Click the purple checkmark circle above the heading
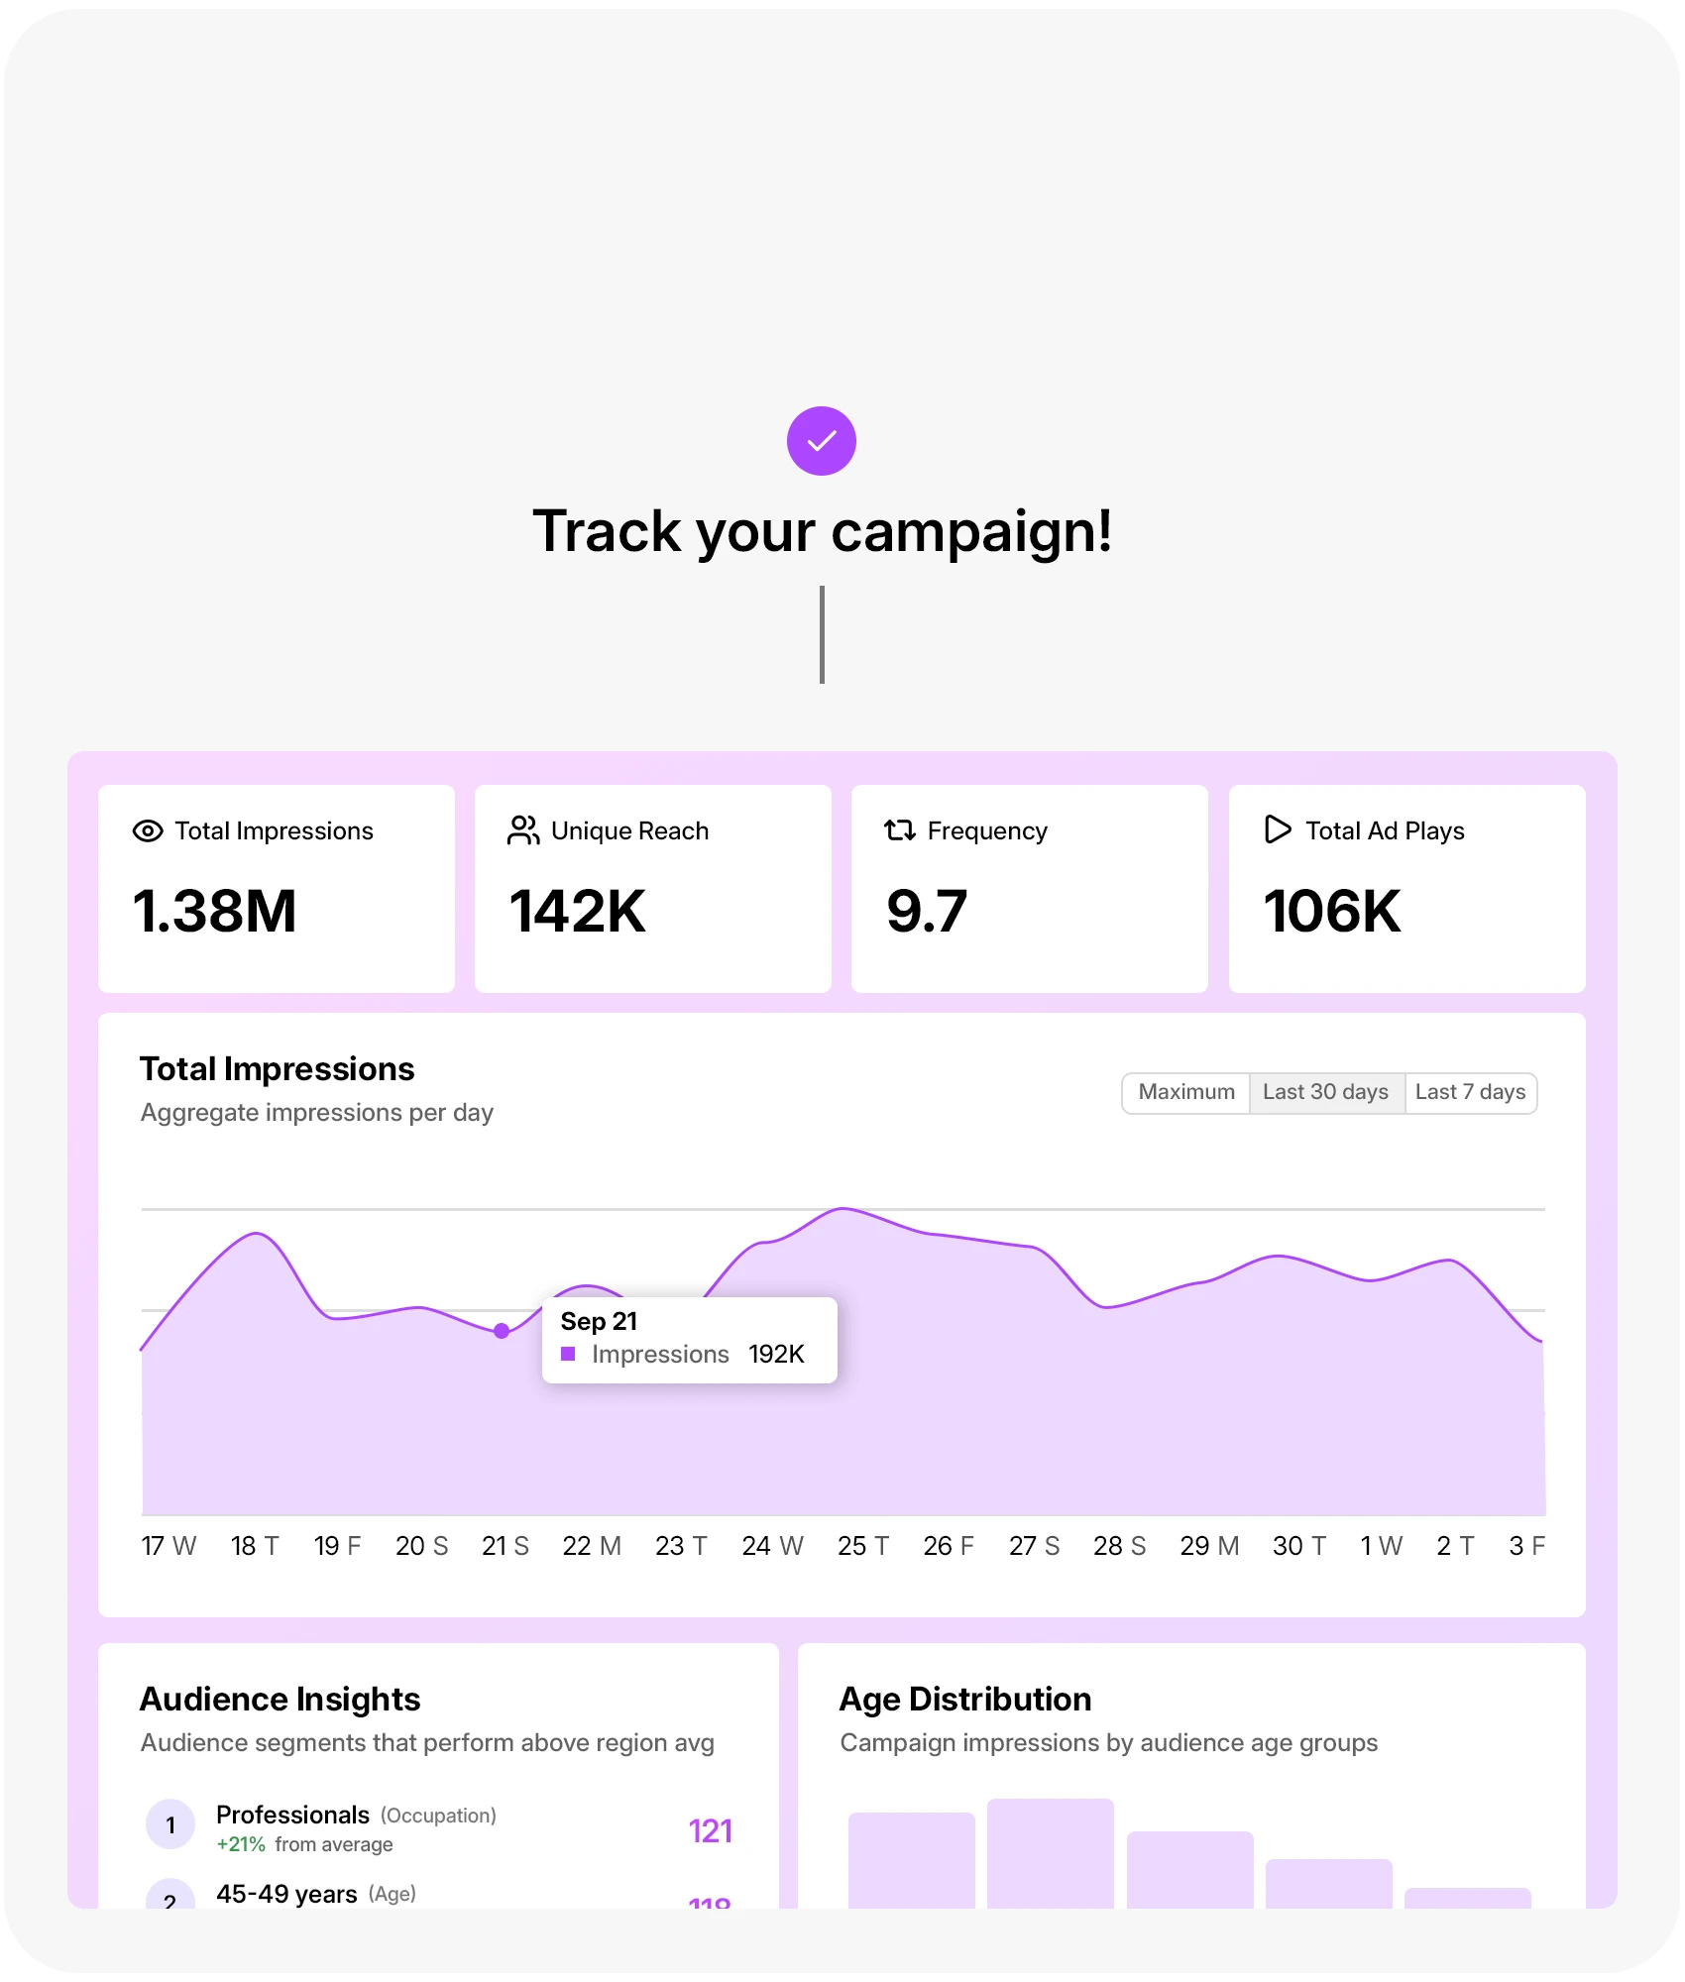Screen dimensions: 1685x1982 tap(822, 440)
